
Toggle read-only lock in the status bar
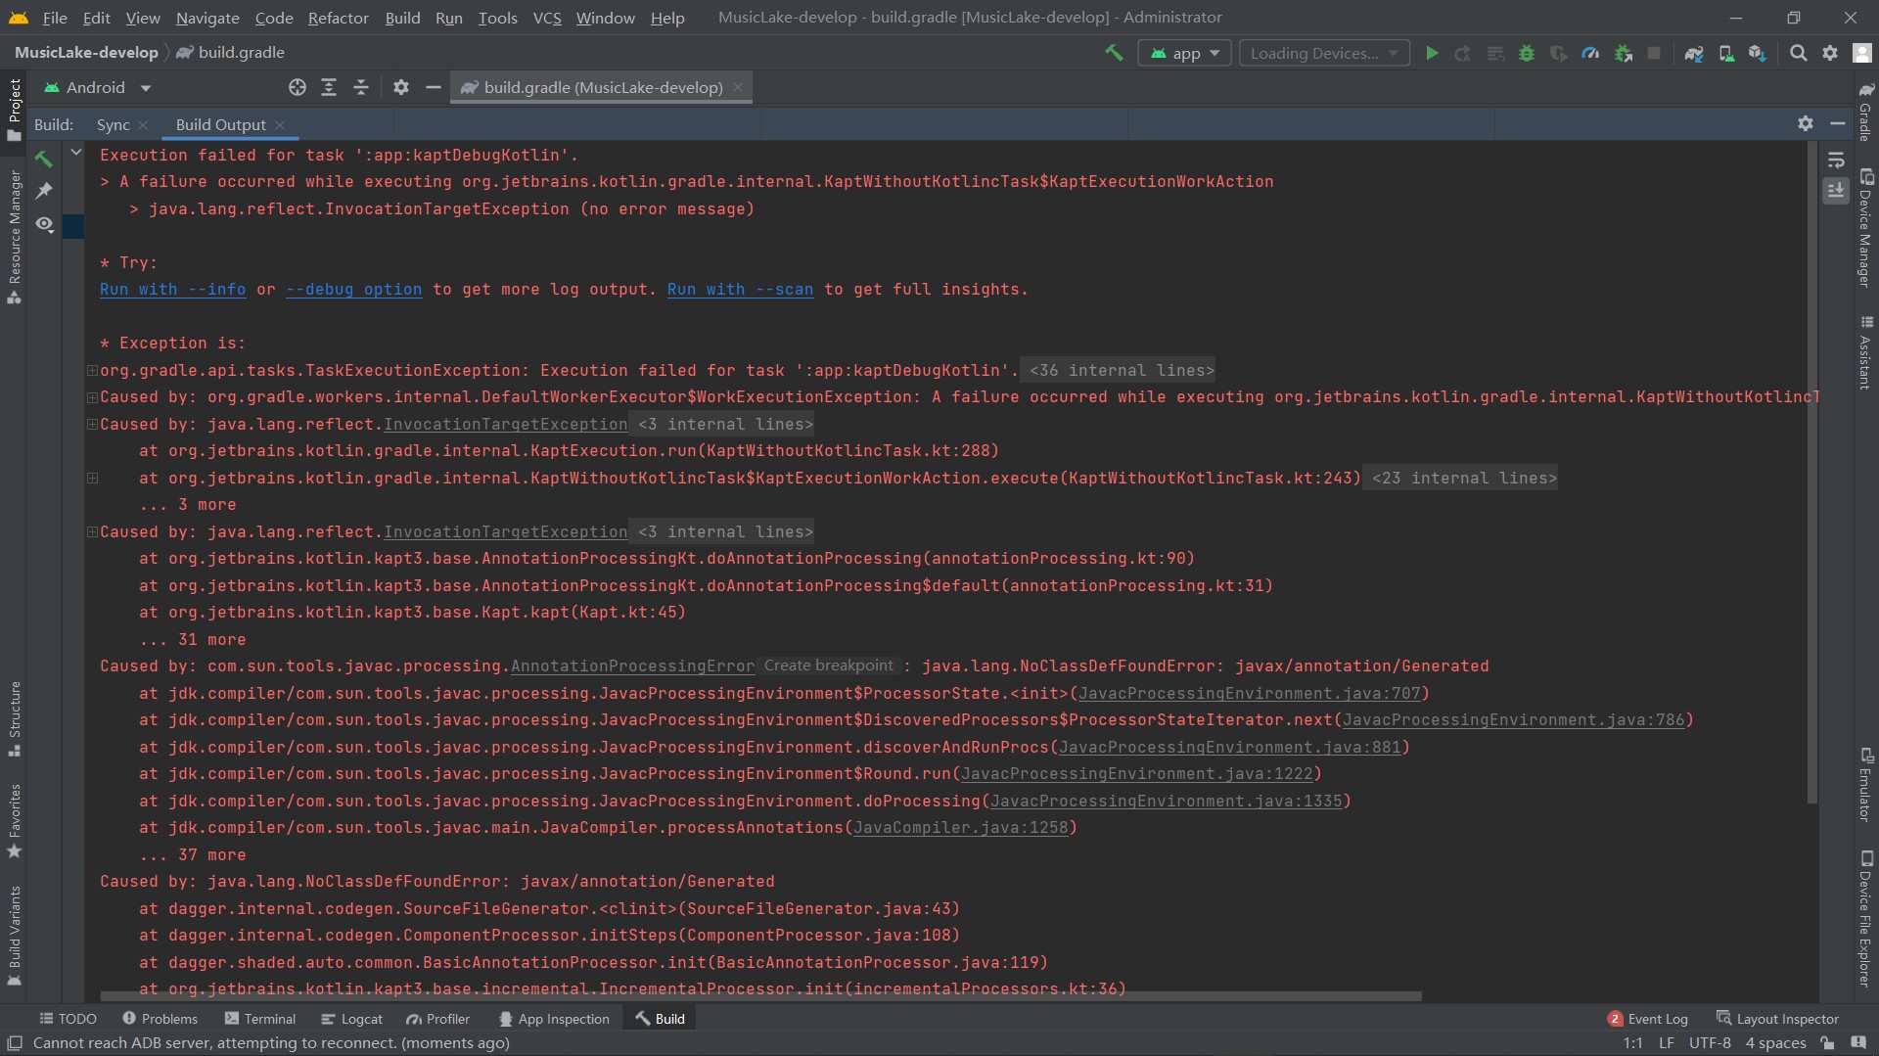coord(1828,1043)
